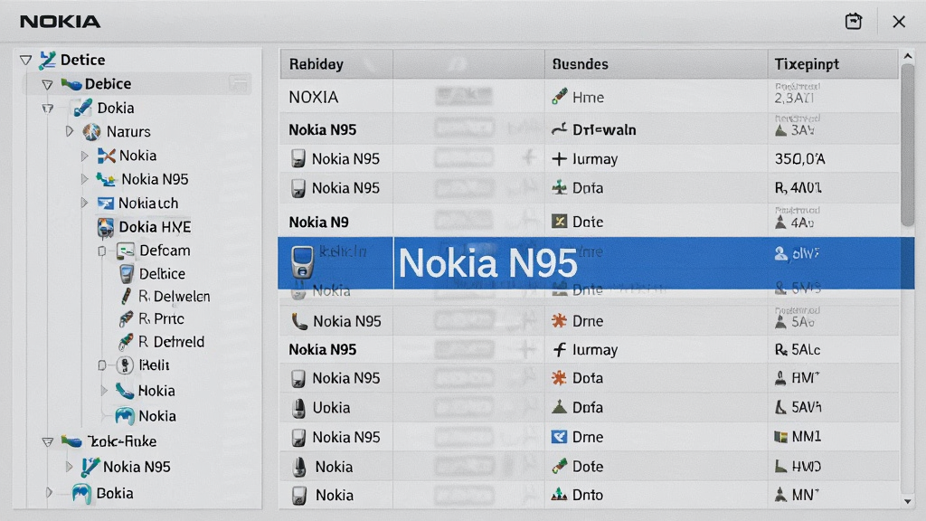Expand the Nokiatch tree node

click(84, 203)
